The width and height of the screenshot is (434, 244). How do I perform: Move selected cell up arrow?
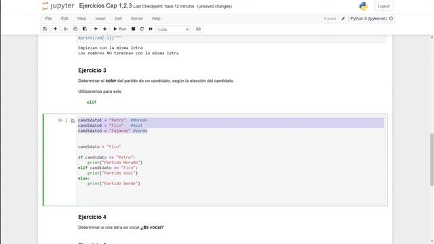click(96, 29)
